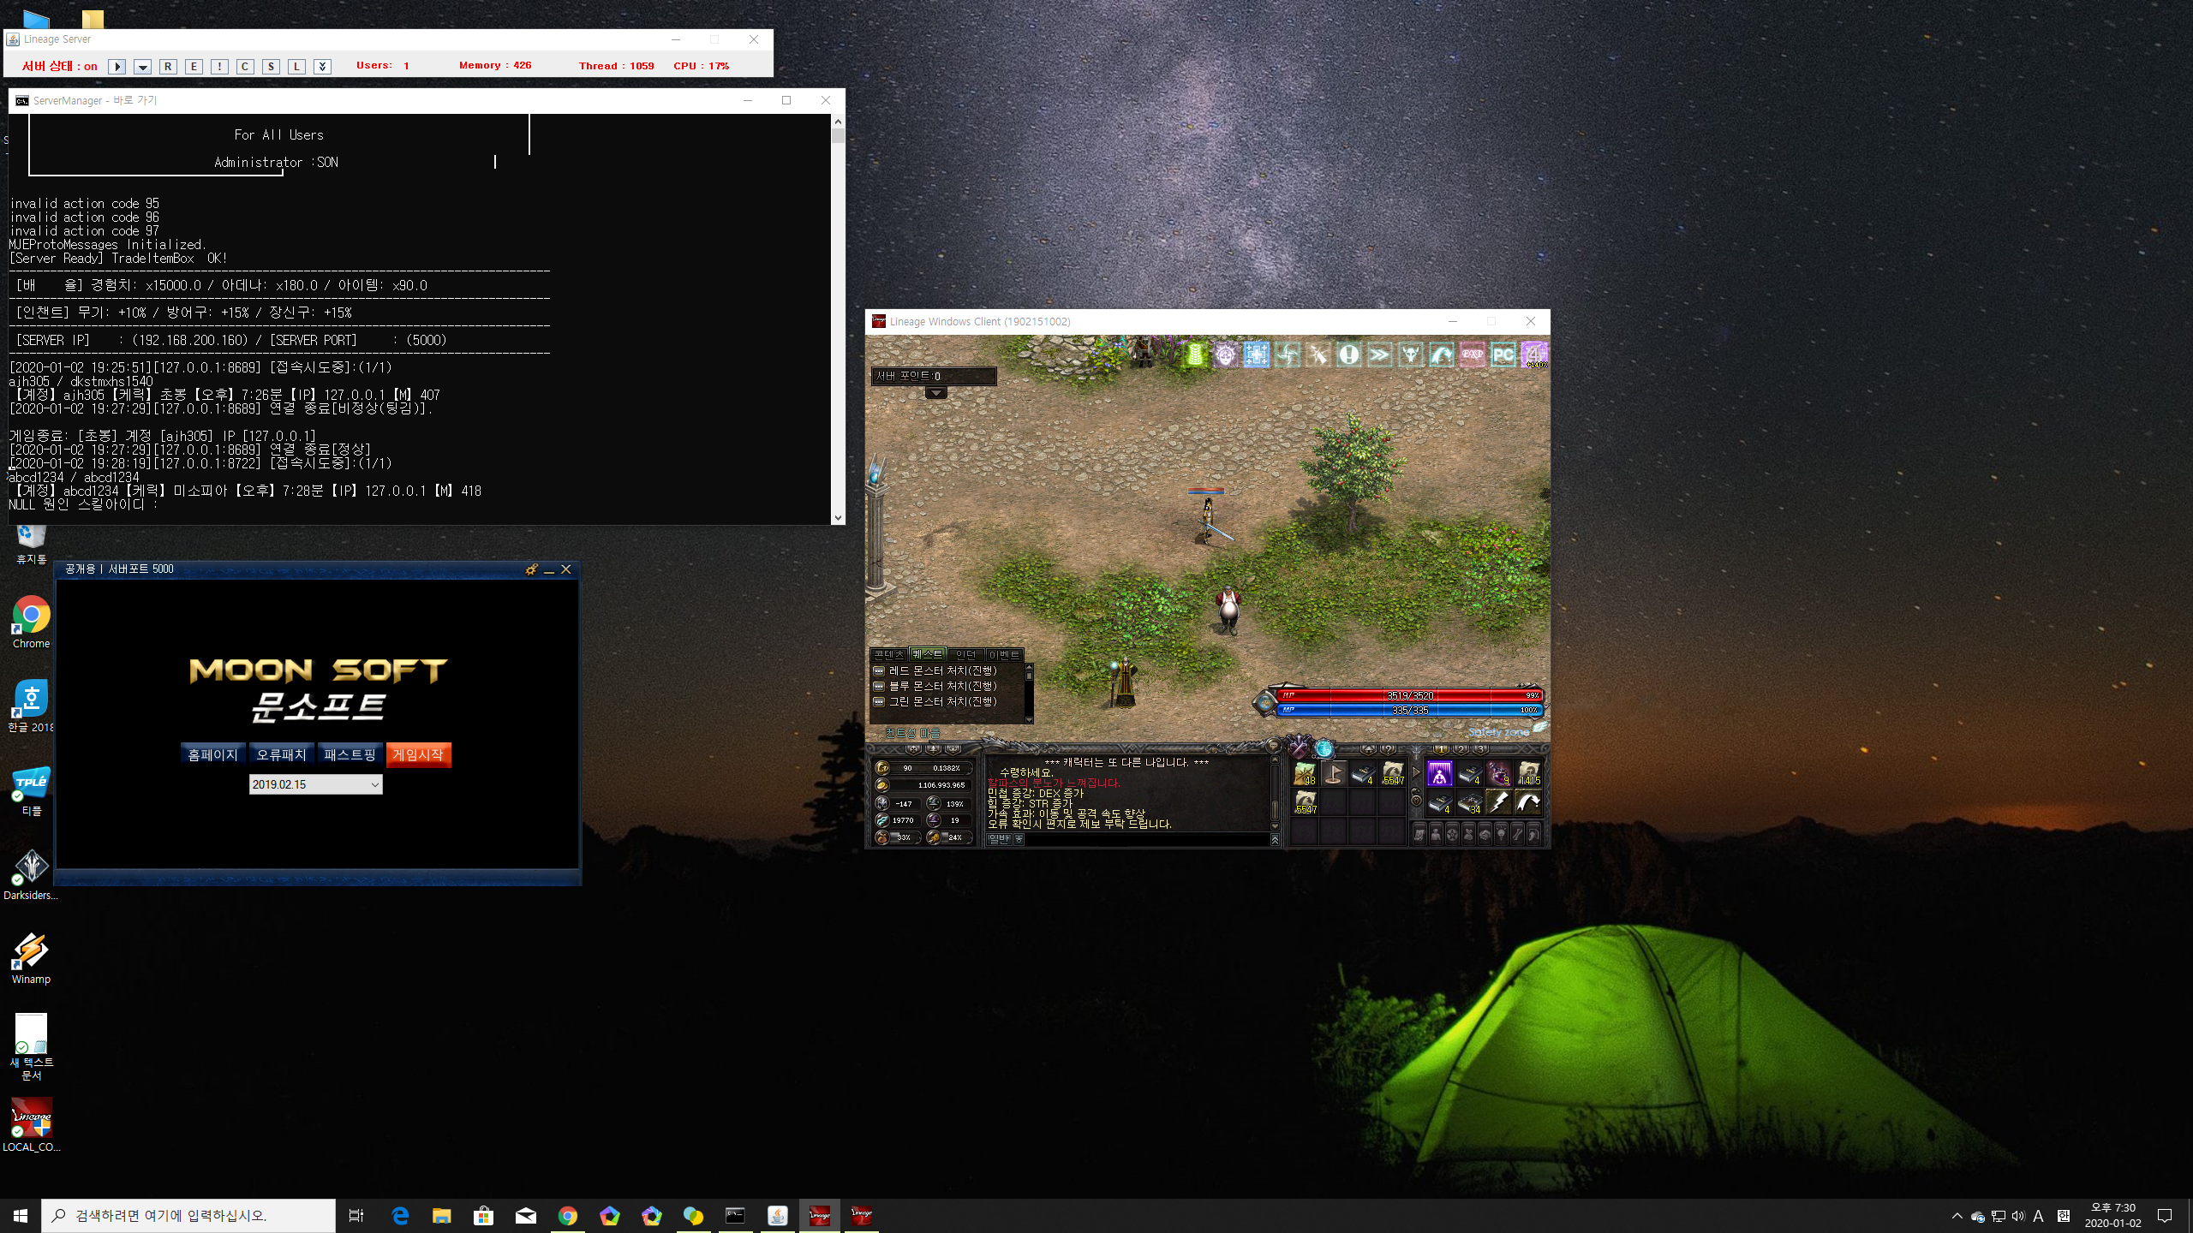Click the settings wrench icon in launcher title

[531, 569]
